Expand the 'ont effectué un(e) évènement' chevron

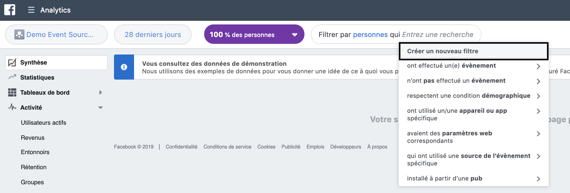point(538,66)
